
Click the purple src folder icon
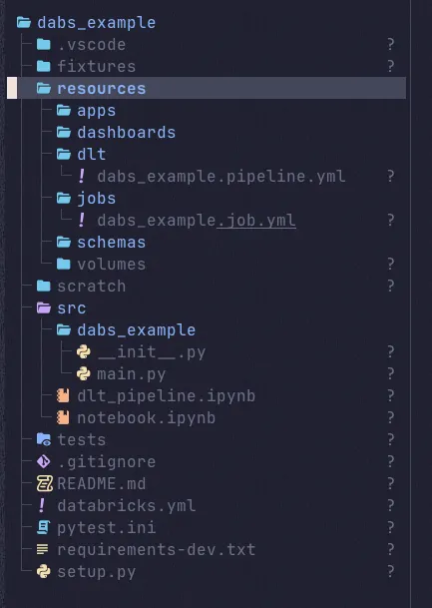(x=43, y=308)
